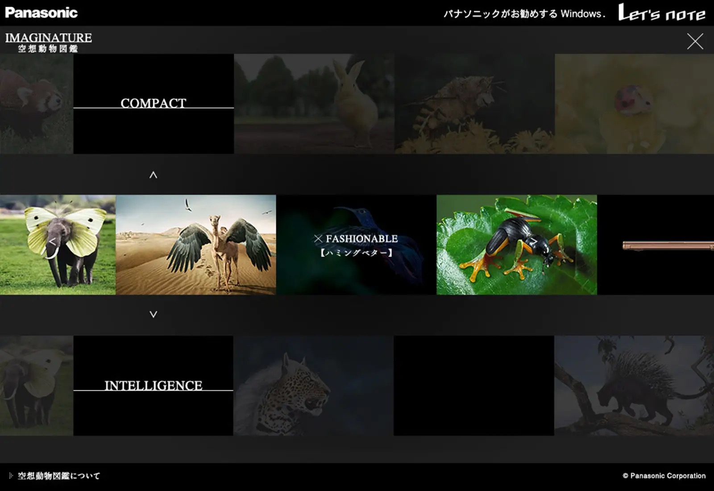This screenshot has width=714, height=491.
Task: Click the ladybug hamster on flower thumbnail
Action: click(634, 104)
